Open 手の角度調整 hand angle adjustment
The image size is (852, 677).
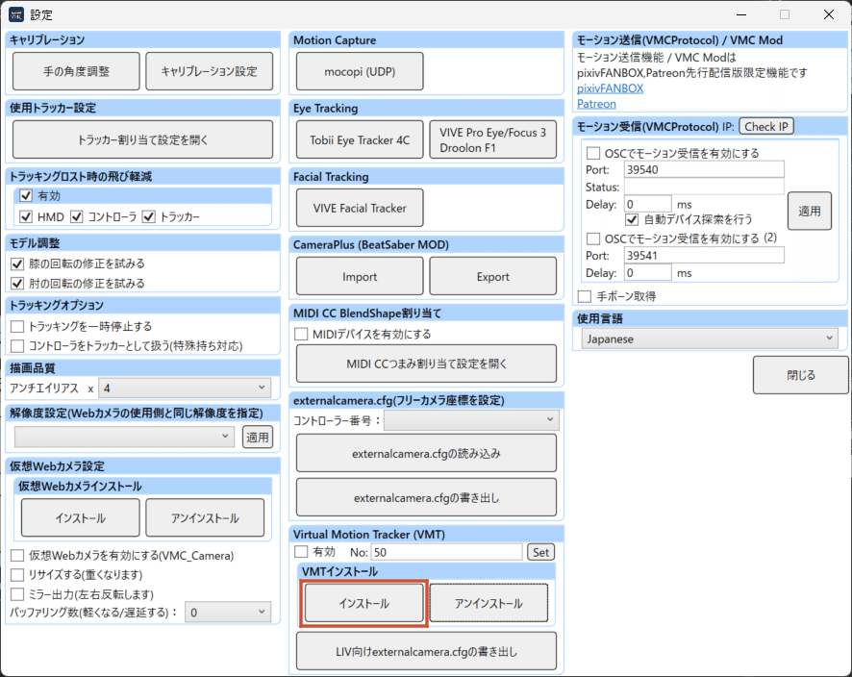(76, 71)
